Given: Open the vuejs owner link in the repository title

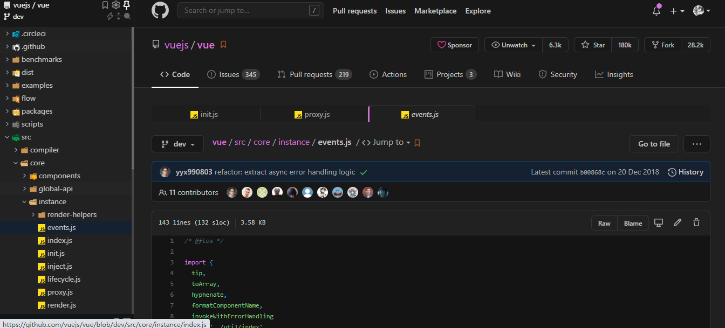Looking at the screenshot, I should pyautogui.click(x=176, y=45).
